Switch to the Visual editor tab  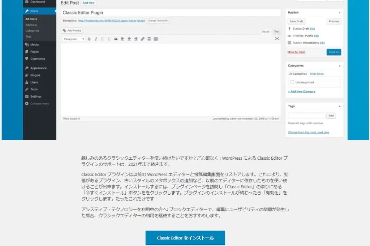pyautogui.click(x=266, y=31)
